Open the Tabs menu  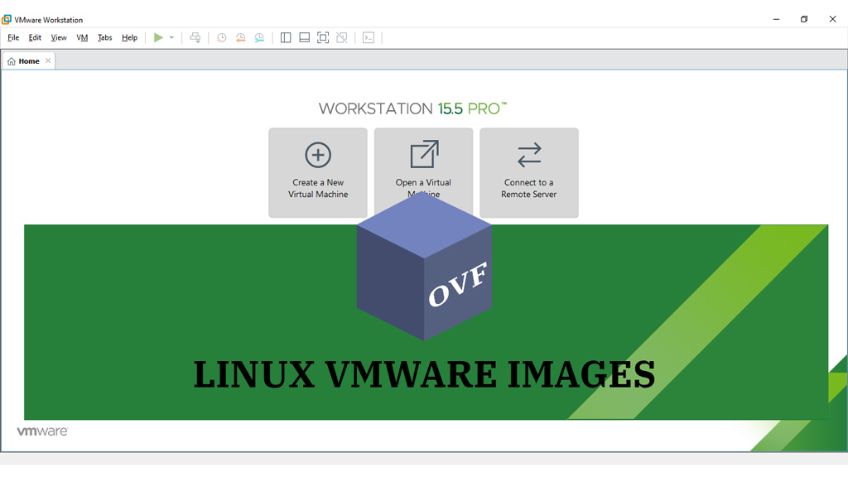104,37
